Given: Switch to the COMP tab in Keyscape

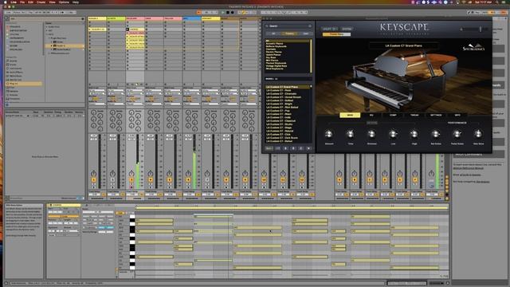Looking at the screenshot, I should click(393, 115).
